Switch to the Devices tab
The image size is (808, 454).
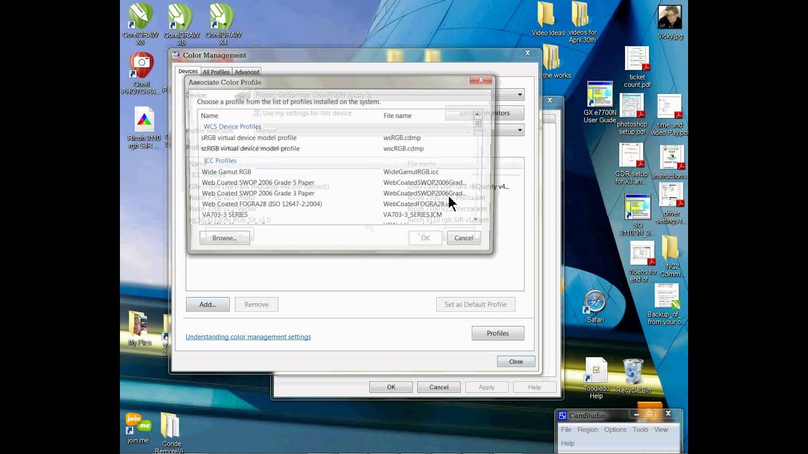point(188,71)
